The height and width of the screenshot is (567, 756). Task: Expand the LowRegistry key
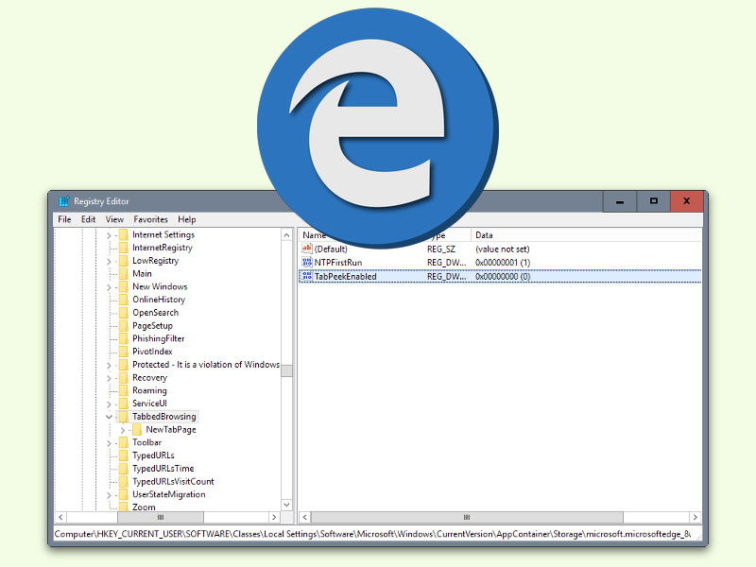coord(109,262)
